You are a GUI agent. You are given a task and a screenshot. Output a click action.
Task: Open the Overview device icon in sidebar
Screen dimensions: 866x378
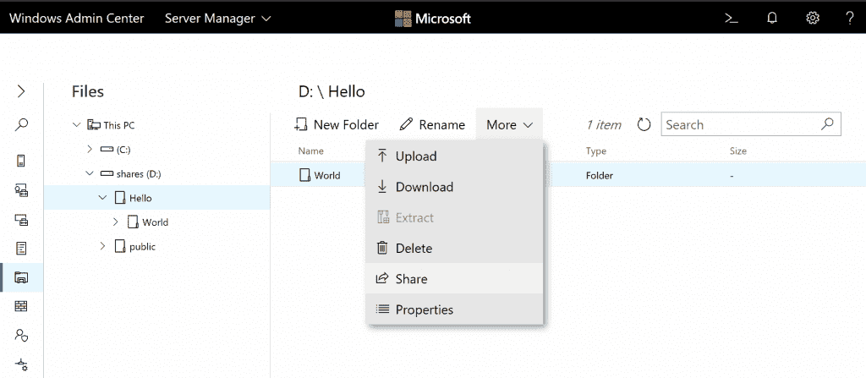21,161
